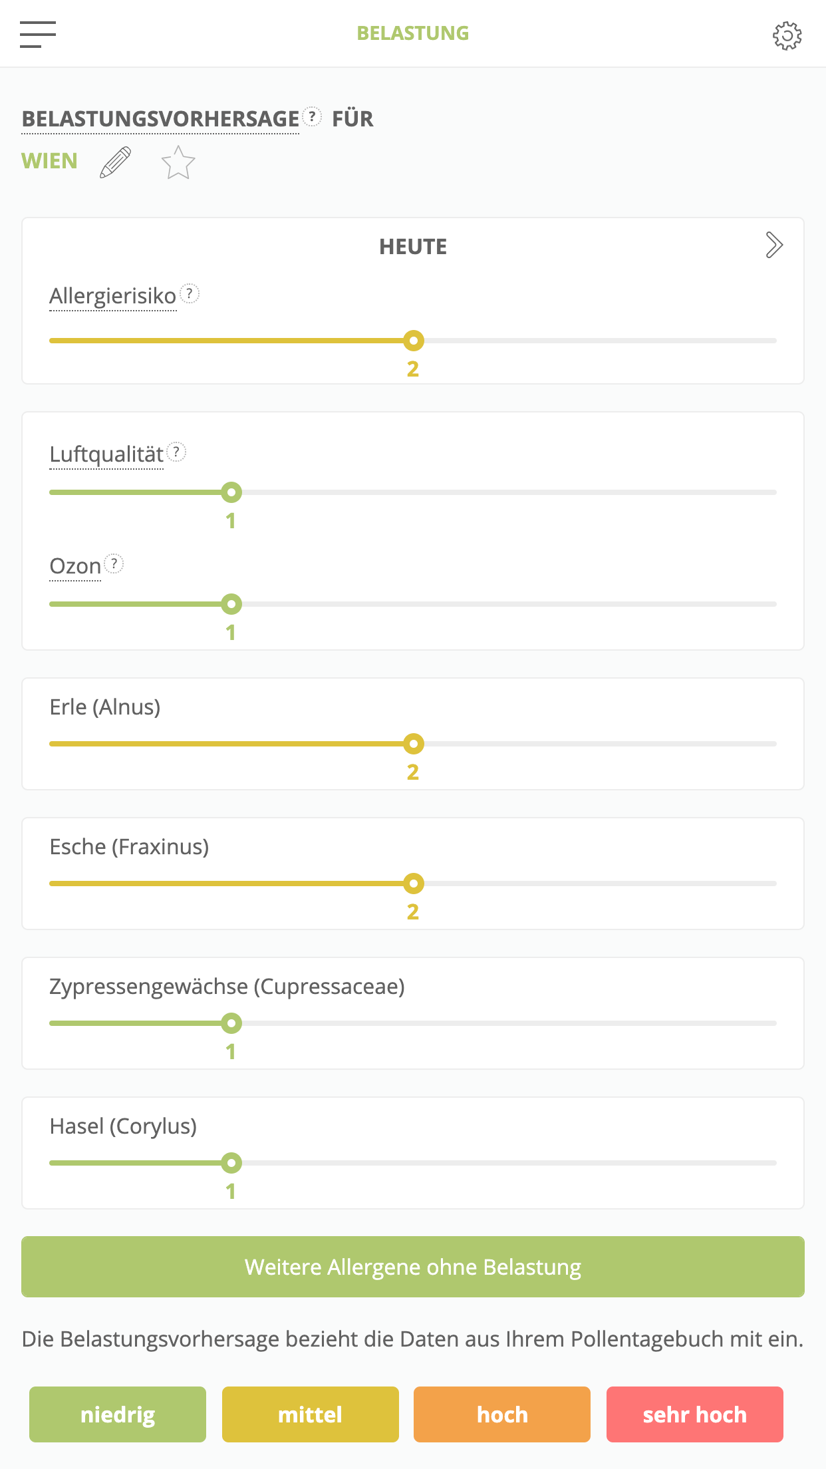Click the WIEN location name
This screenshot has height=1469, width=826.
coord(50,161)
